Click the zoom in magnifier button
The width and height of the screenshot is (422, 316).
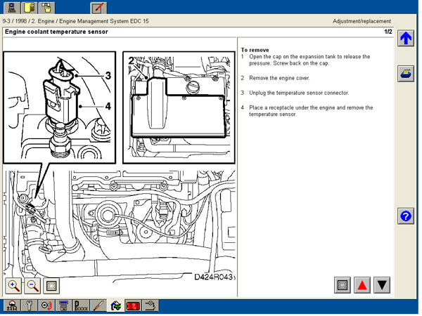pyautogui.click(x=14, y=285)
